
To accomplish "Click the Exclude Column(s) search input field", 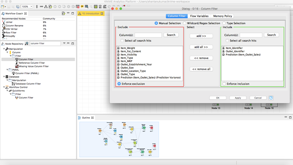I will point(148,35).
